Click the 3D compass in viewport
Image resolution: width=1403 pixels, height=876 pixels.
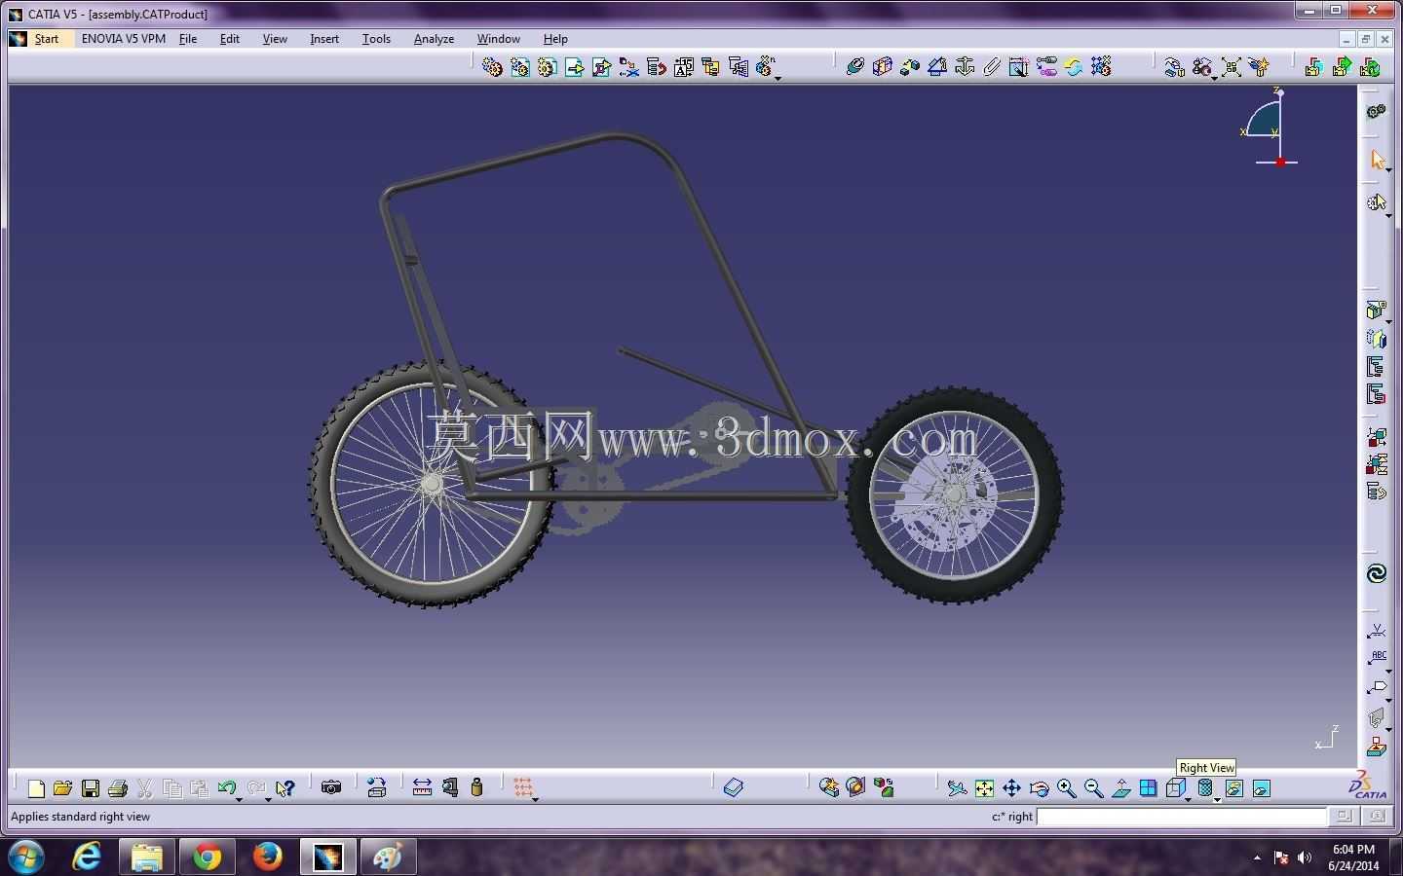coord(1268,127)
